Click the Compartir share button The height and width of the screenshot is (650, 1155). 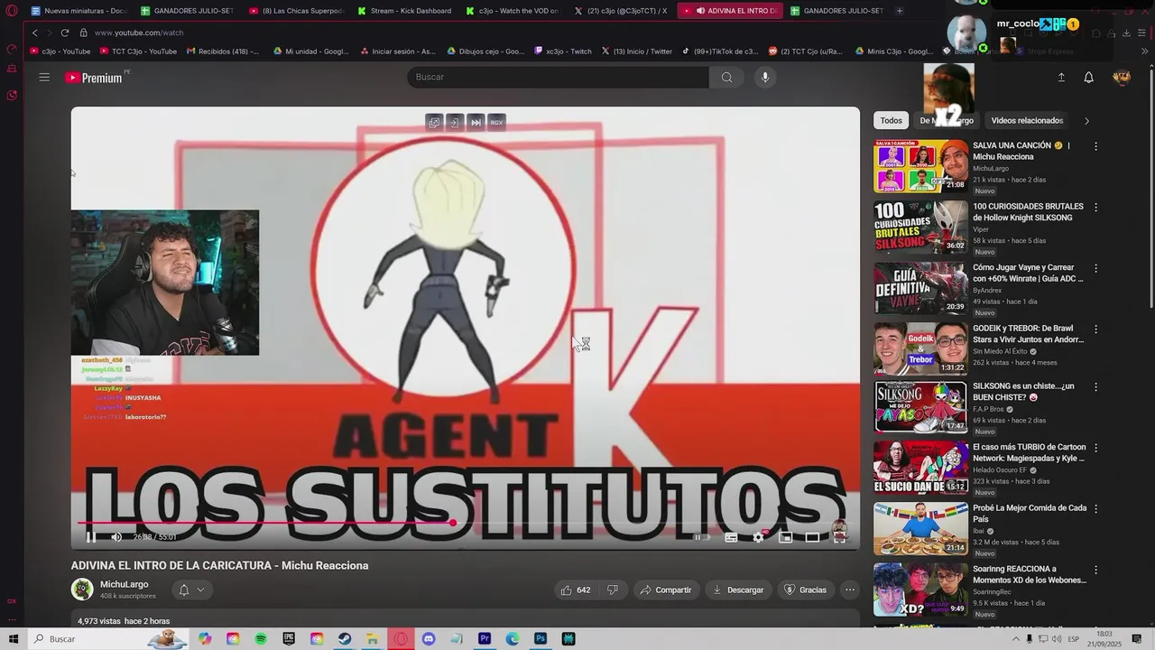point(666,590)
